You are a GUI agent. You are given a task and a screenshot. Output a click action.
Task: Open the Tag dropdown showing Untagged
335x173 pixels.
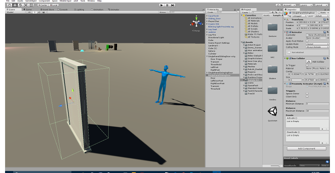299,16
